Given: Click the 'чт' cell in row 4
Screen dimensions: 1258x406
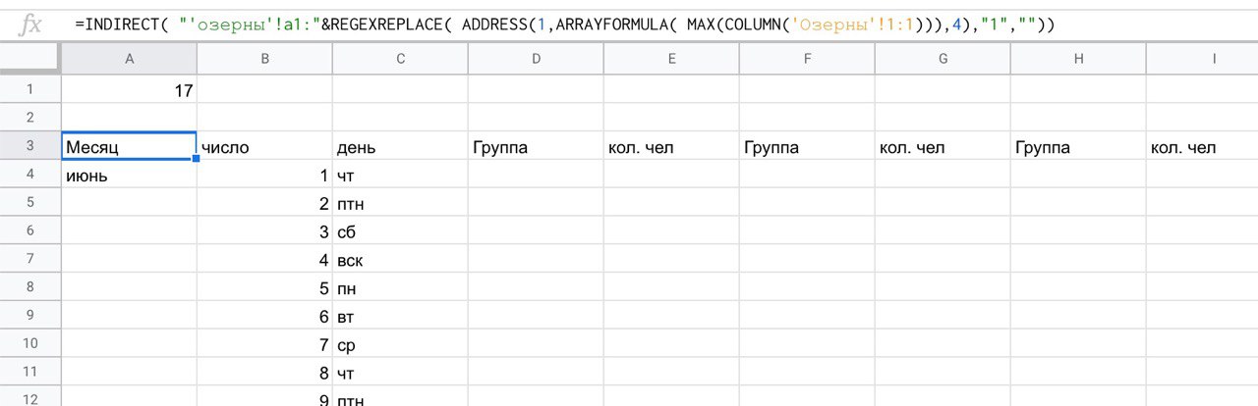Looking at the screenshot, I should coord(400,175).
